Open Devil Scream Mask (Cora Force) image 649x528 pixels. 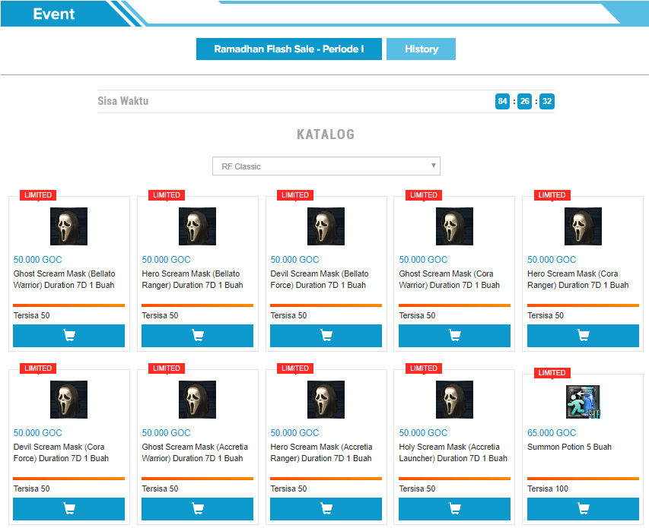click(68, 400)
